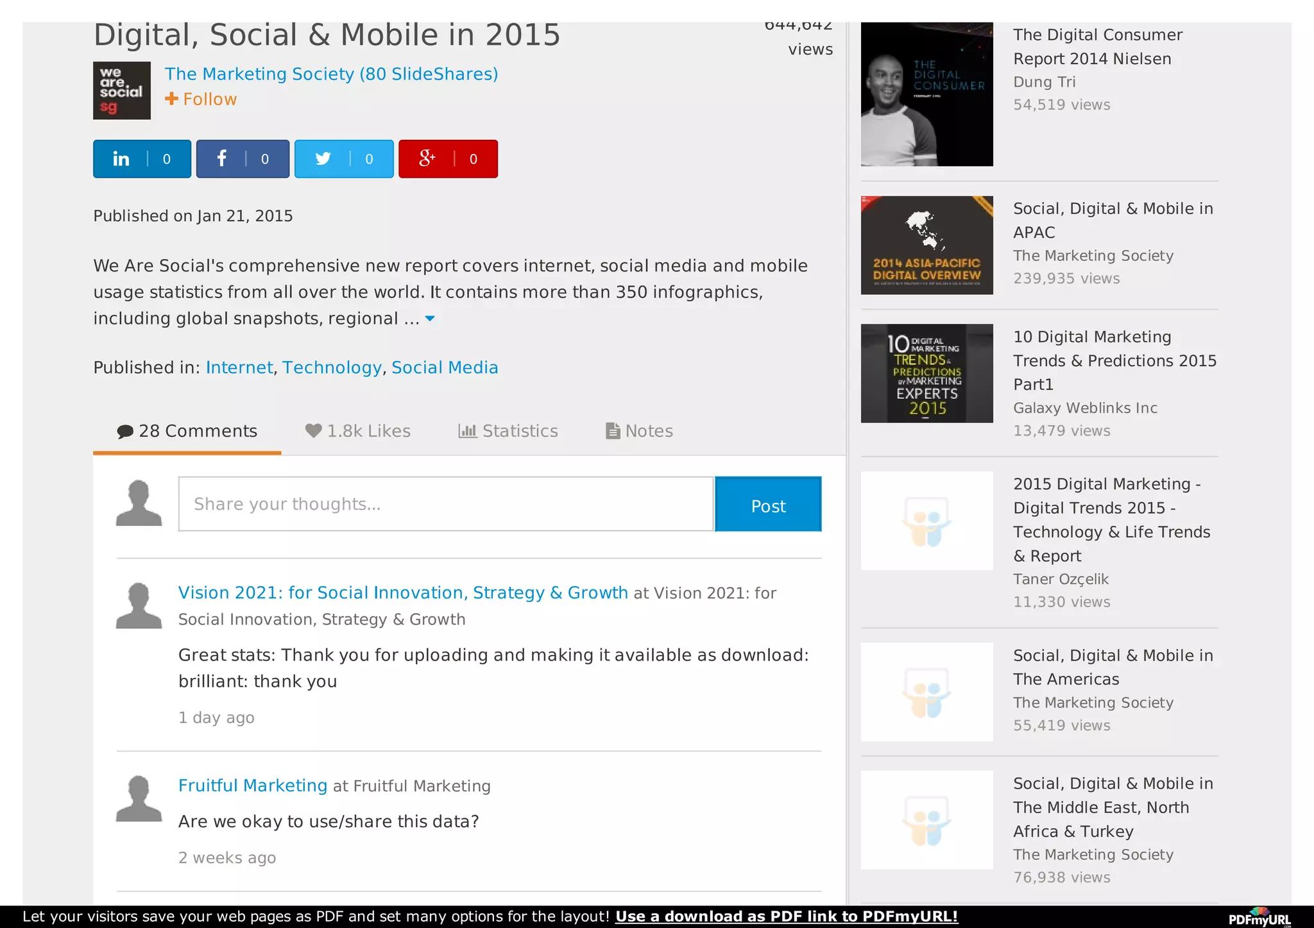1314x928 pixels.
Task: Click the 2014 Asia-Pacific Digital Overview thumbnail
Action: [x=927, y=246]
